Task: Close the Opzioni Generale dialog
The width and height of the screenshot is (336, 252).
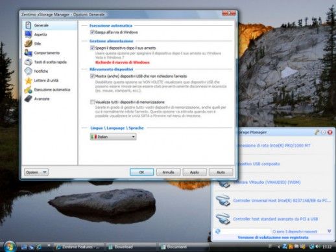Action: point(229,14)
